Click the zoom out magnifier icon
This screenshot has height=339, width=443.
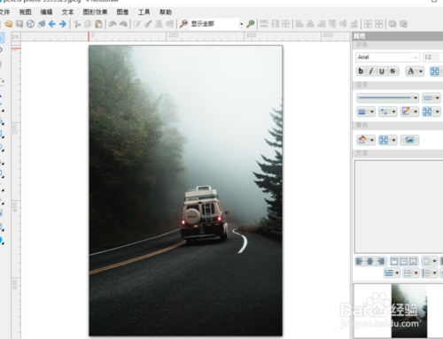(x=183, y=24)
